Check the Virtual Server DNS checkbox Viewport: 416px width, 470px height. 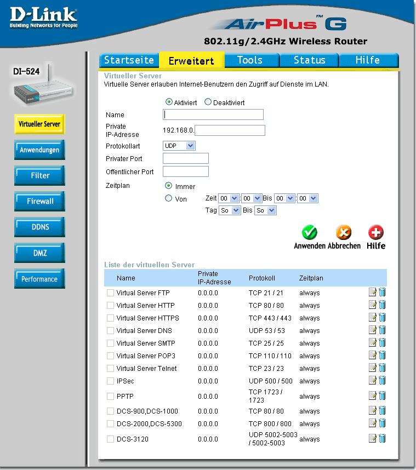pos(110,331)
